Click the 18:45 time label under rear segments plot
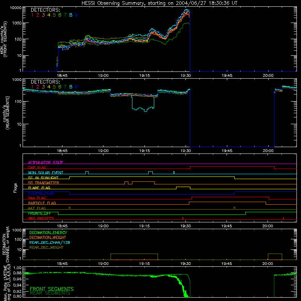The image size is (301, 301). (62, 151)
